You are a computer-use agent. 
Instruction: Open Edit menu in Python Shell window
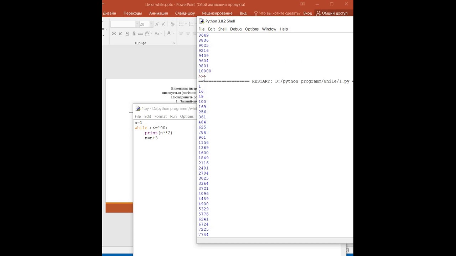click(211, 29)
